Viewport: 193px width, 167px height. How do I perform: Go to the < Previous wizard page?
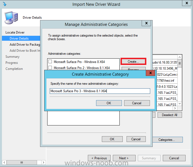[99, 158]
